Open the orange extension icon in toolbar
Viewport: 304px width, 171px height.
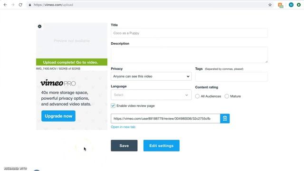click(x=281, y=5)
